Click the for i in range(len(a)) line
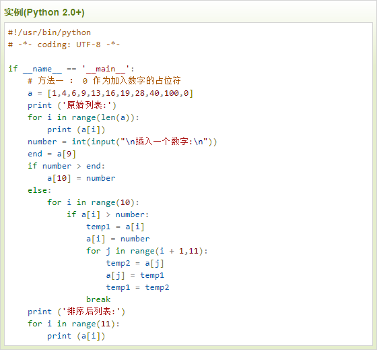Screen dimensions: 377x350 (83, 117)
